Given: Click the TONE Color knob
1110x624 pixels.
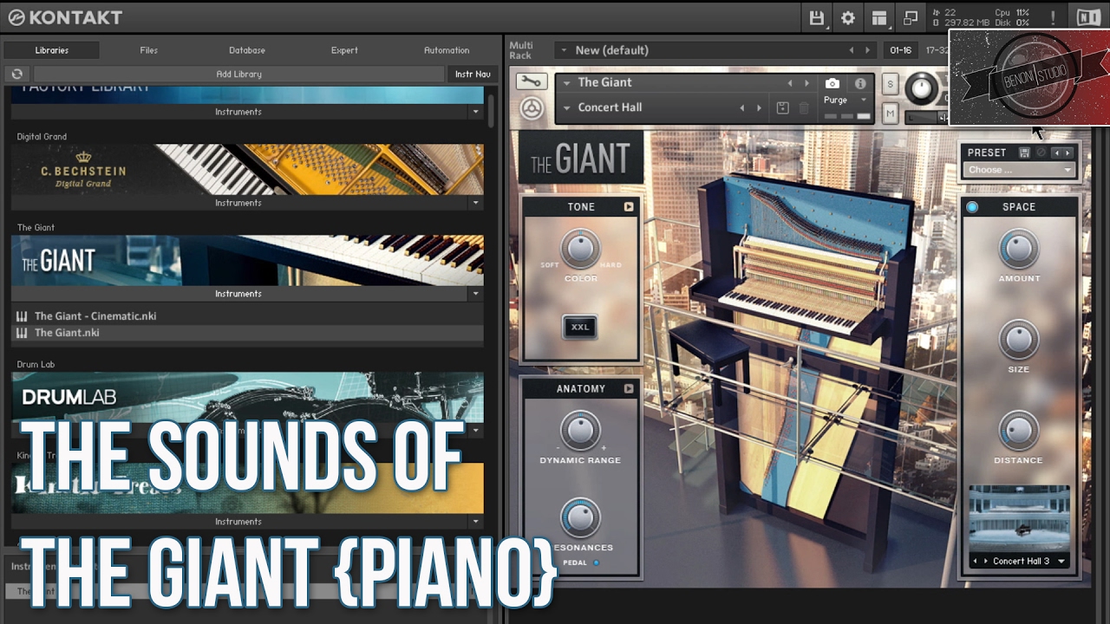Looking at the screenshot, I should [580, 249].
